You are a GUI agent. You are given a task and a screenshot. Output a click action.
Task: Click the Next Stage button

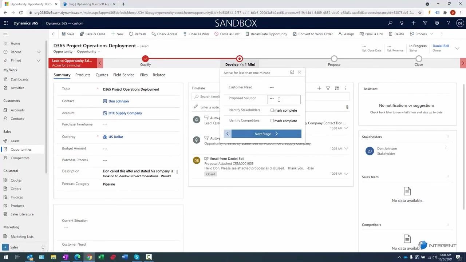click(x=266, y=134)
